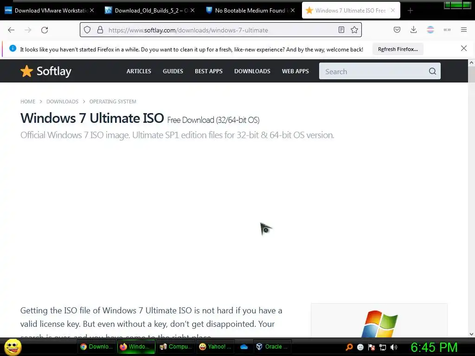View site security via padlock icon
The height and width of the screenshot is (356, 475).
(100, 30)
